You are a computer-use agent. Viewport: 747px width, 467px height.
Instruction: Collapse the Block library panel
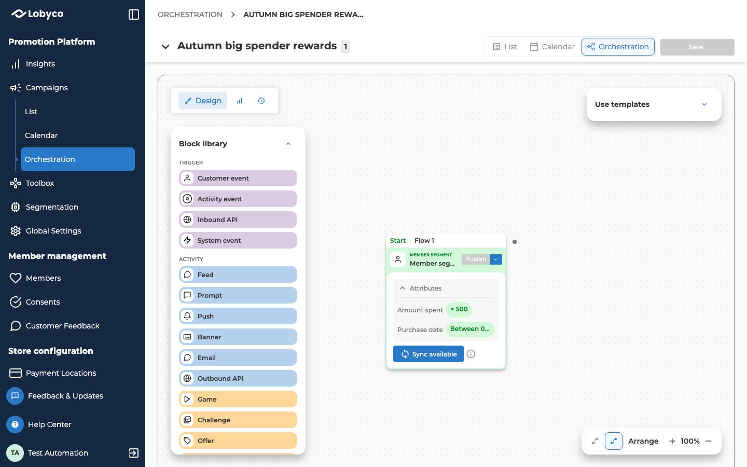pos(288,144)
